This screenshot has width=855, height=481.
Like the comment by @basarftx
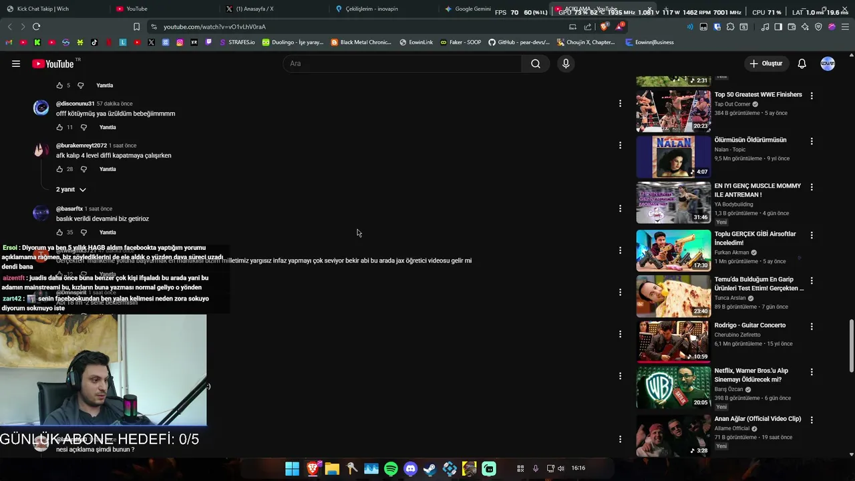[59, 232]
